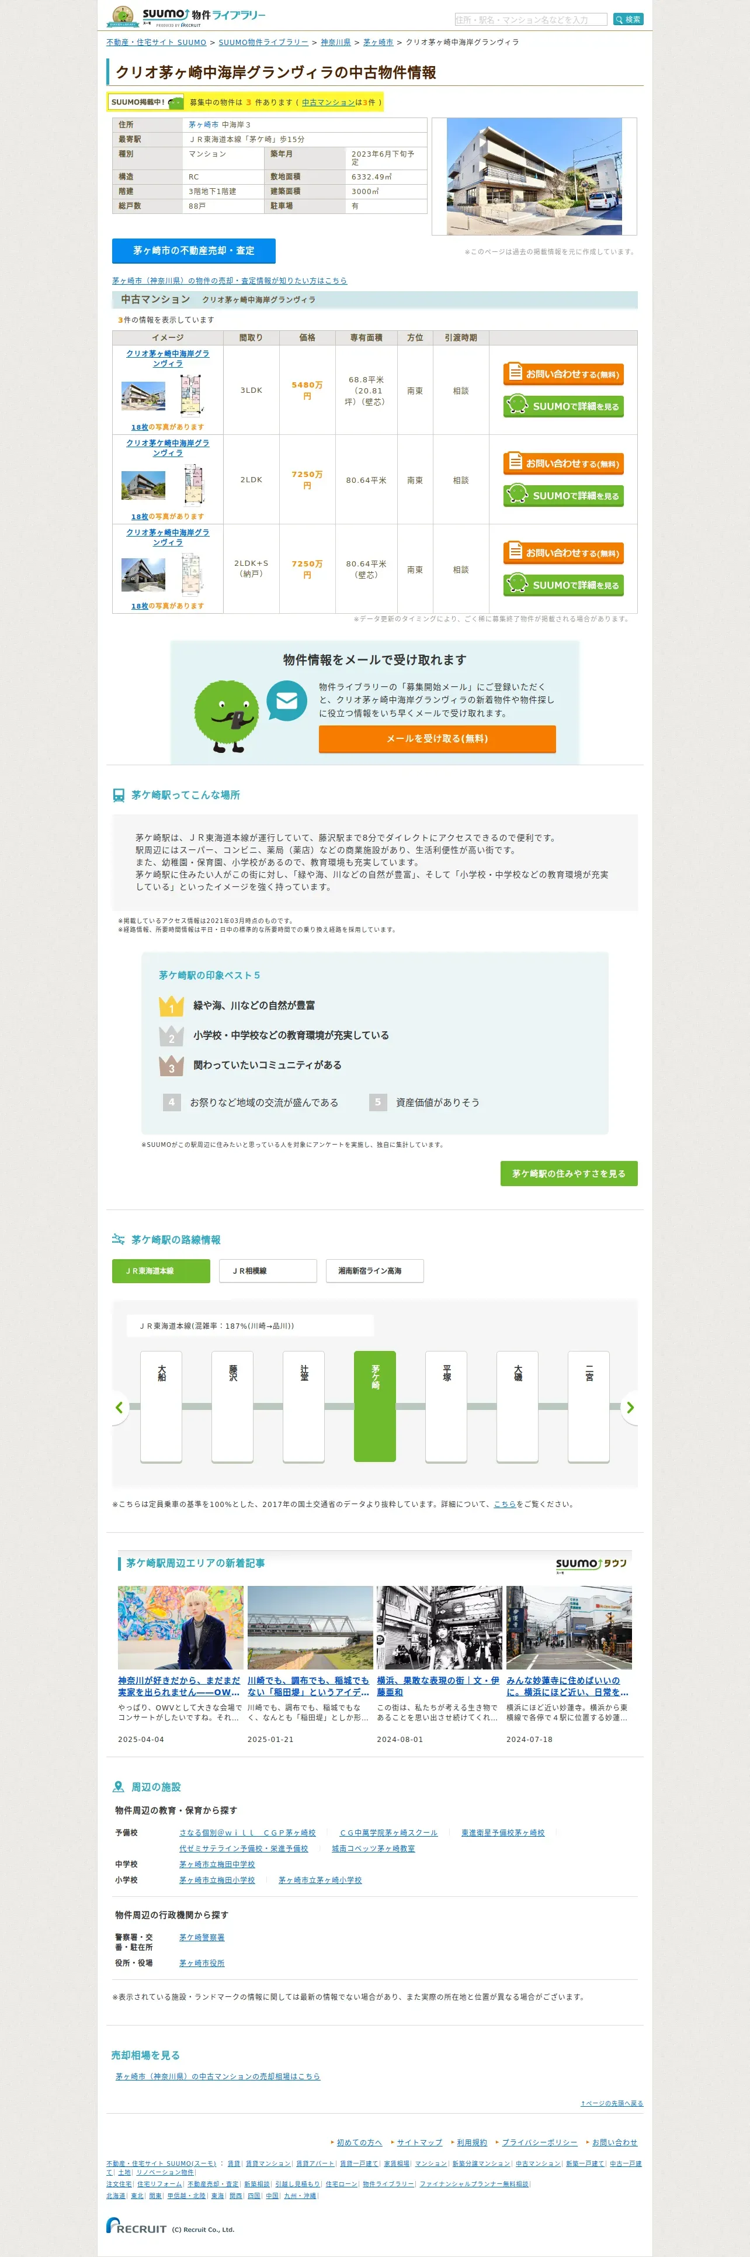This screenshot has width=750, height=2257.
Task: Open the サイトマップ footer link
Action: pos(419,2142)
